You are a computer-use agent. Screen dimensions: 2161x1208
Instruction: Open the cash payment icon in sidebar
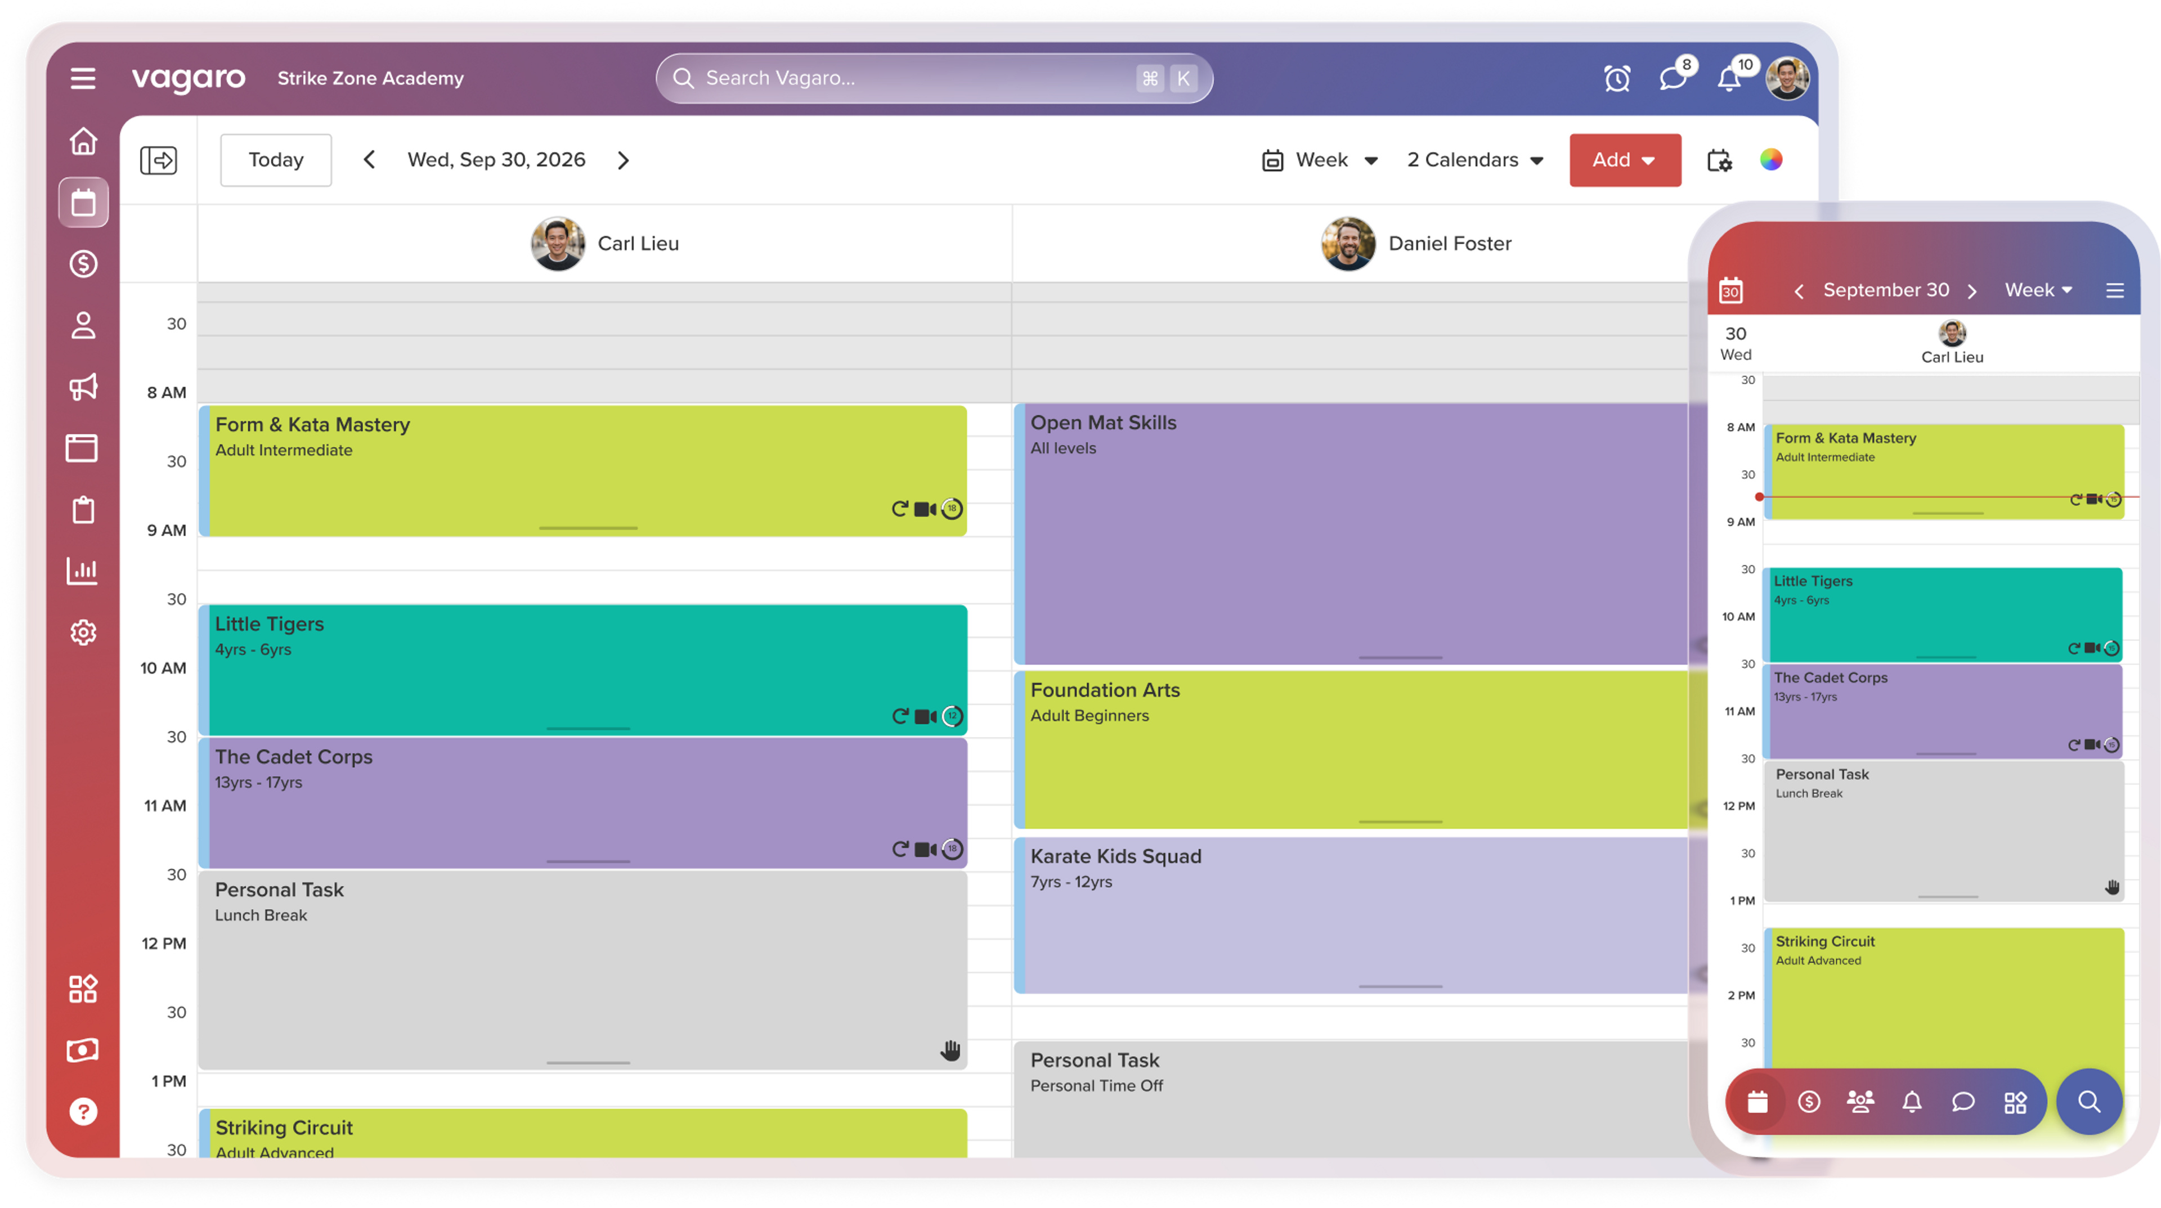coord(82,1050)
